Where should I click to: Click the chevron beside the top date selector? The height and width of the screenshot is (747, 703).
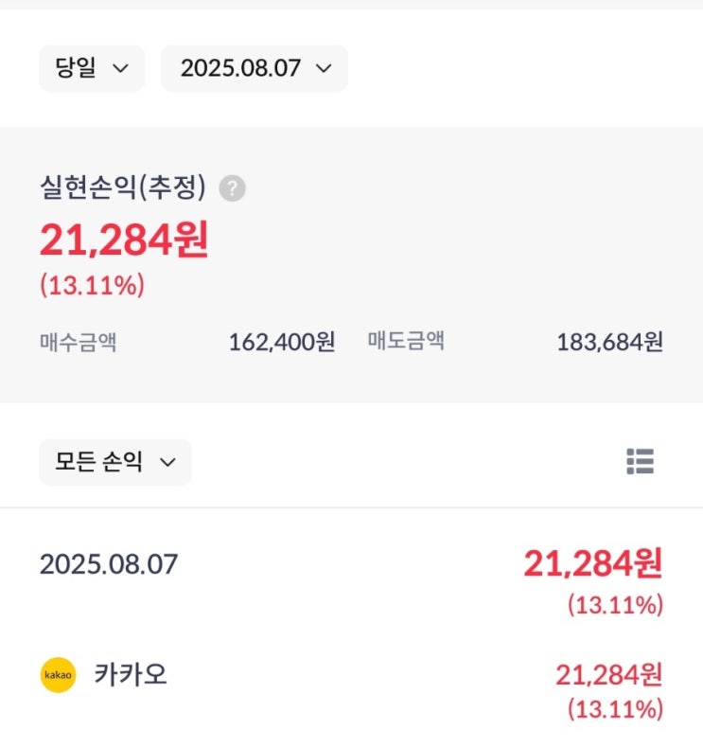323,68
